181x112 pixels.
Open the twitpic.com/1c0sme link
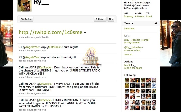pyautogui.click(x=50, y=32)
